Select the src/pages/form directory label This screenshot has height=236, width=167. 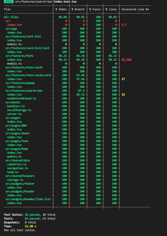pos(17,141)
